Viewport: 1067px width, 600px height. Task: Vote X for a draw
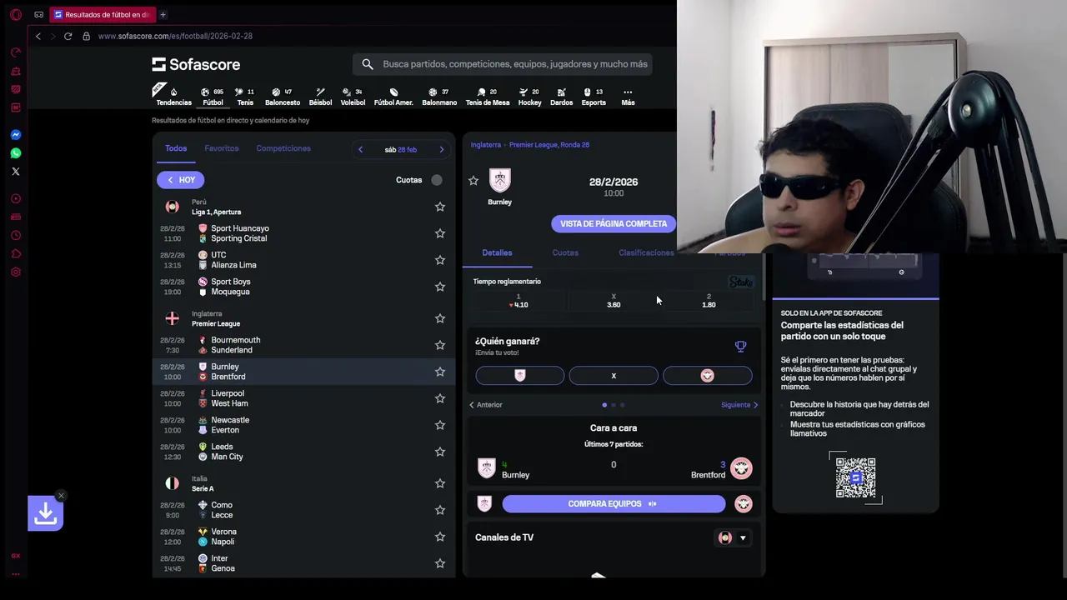[614, 376]
